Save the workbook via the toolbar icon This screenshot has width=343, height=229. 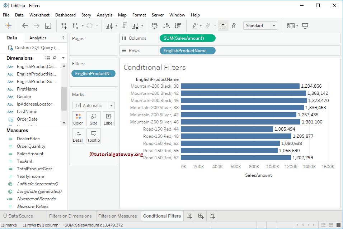point(48,25)
